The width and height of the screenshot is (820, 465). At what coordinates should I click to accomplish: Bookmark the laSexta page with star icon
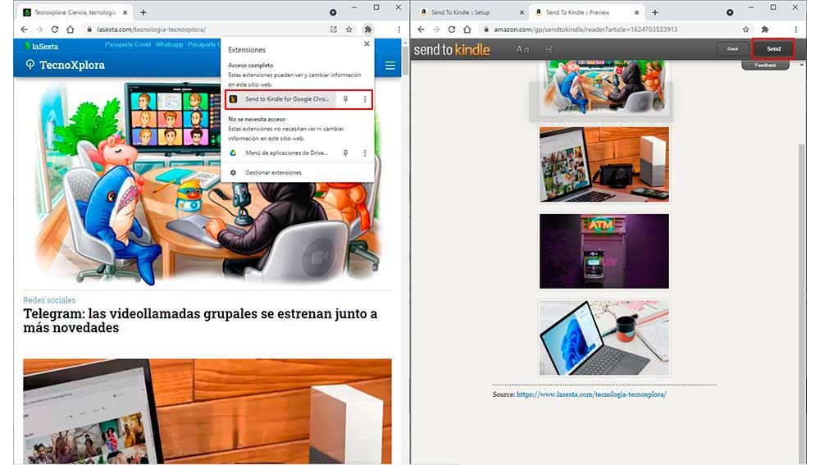[x=348, y=30]
